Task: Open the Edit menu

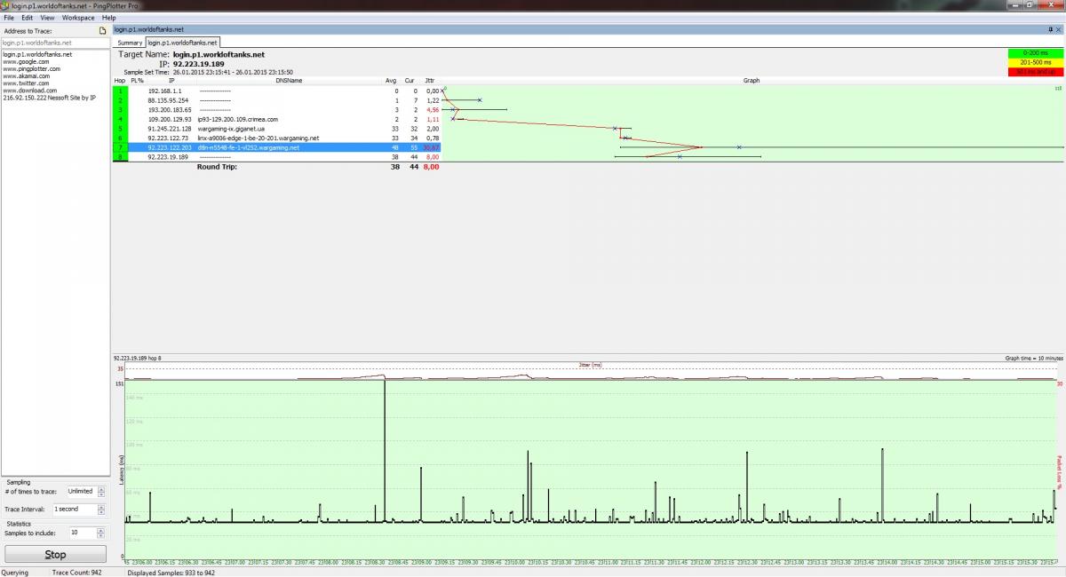Action: click(x=28, y=18)
